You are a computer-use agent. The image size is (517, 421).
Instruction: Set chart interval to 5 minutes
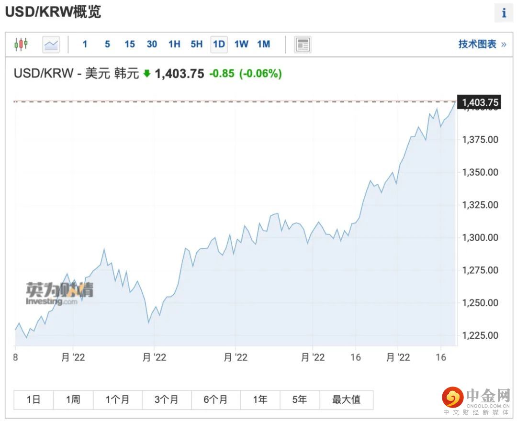point(107,44)
